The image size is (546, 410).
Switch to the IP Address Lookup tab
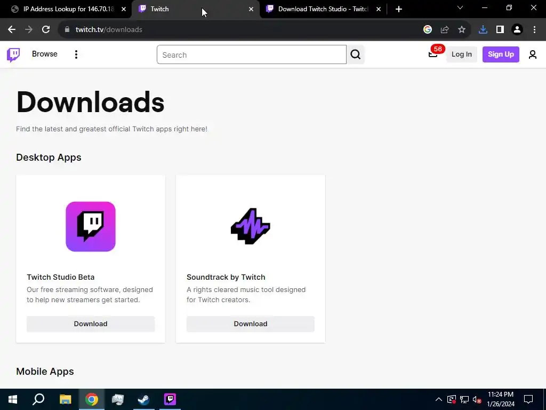66,9
